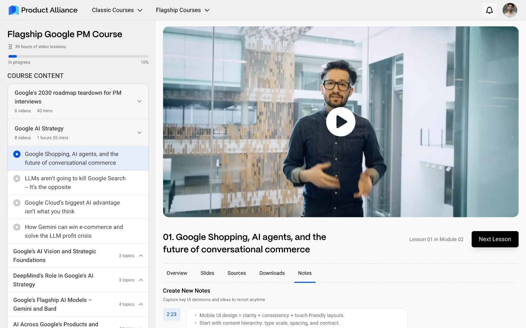
Task: Click the play icon for Google Cloud AI lesson
Action: coord(17,203)
